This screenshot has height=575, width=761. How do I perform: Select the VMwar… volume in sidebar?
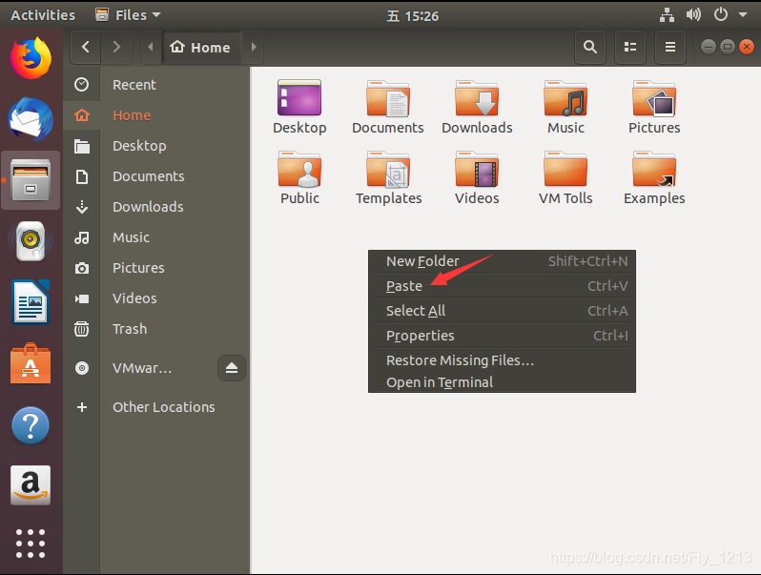[141, 368]
